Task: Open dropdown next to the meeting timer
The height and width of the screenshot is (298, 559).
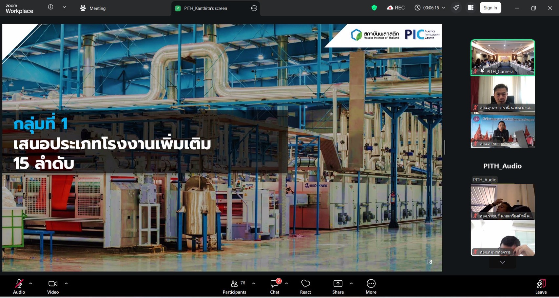Action: [x=444, y=8]
